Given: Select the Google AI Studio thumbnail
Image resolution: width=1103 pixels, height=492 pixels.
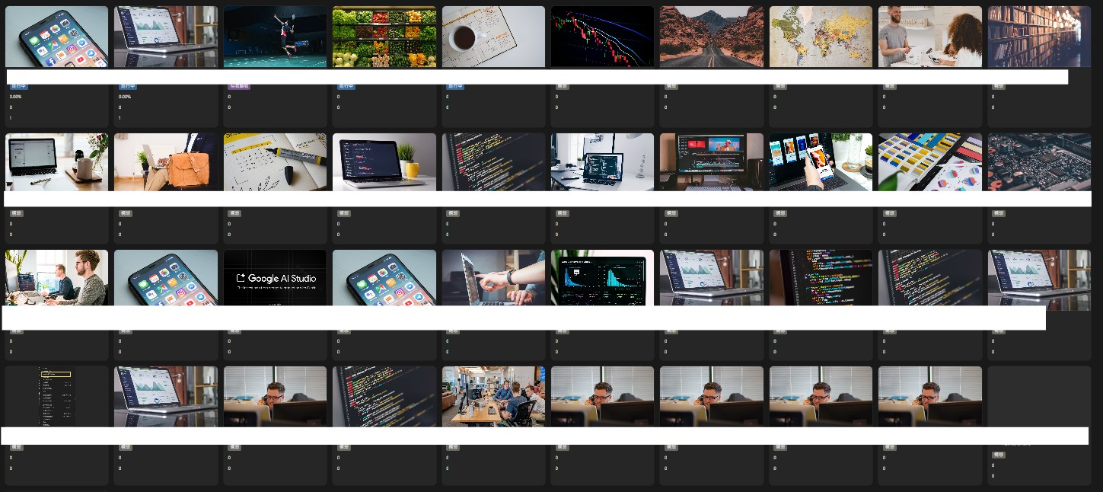Looking at the screenshot, I should click(275, 278).
